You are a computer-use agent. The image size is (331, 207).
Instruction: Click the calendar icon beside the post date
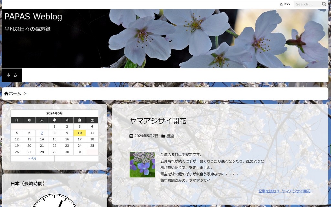[131, 136]
